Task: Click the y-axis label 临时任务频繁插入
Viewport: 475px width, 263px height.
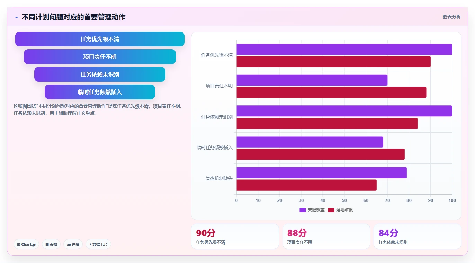Action: (x=215, y=148)
